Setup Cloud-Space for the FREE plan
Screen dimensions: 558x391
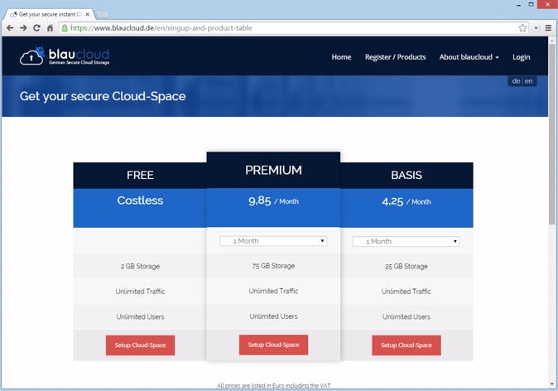(x=140, y=345)
